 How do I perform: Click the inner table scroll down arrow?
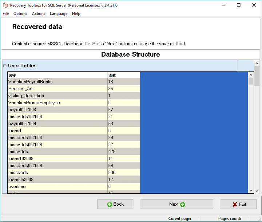[251, 190]
